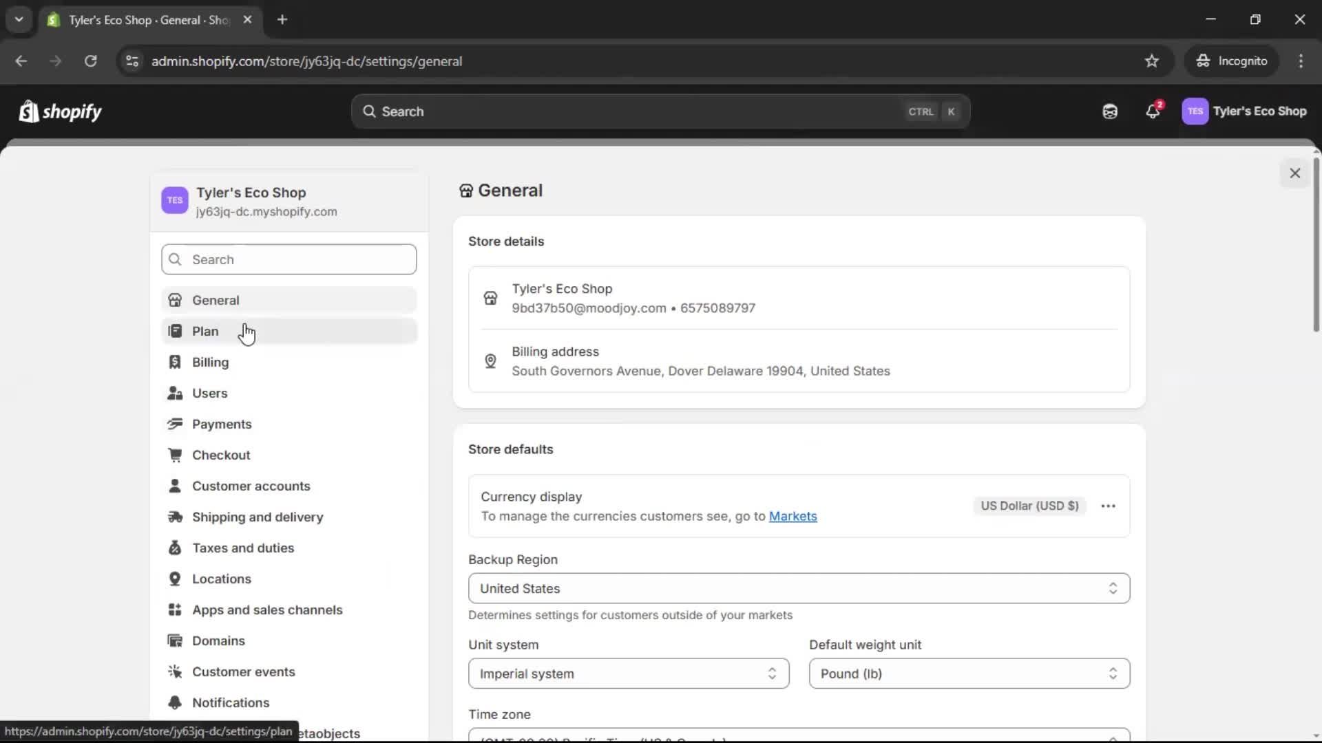
Task: View site information icon in address bar
Action: coord(132,61)
